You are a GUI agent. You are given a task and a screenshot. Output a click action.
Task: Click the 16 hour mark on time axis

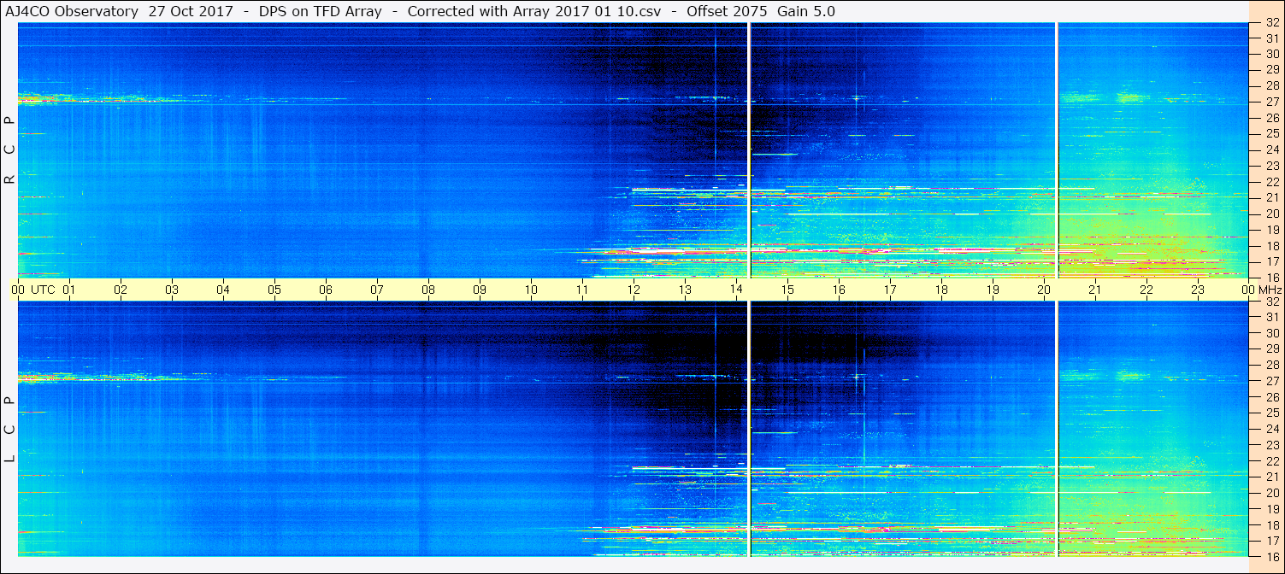[x=839, y=290]
